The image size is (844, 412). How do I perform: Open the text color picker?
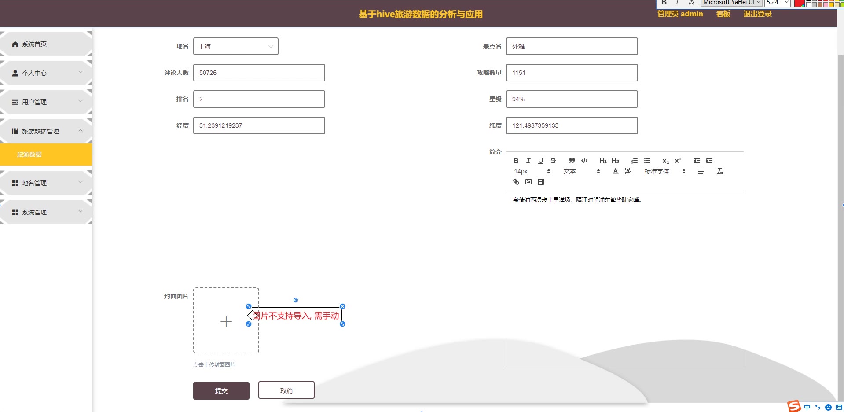click(x=616, y=171)
